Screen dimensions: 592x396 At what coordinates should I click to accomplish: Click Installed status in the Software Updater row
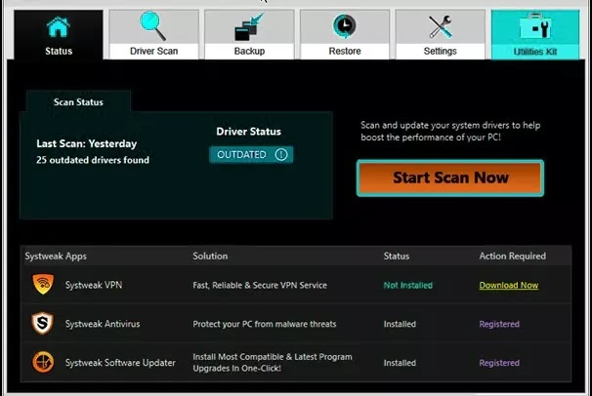pyautogui.click(x=400, y=363)
